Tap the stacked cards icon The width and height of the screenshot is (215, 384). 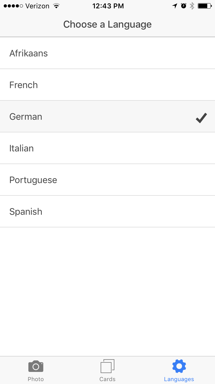tap(107, 366)
